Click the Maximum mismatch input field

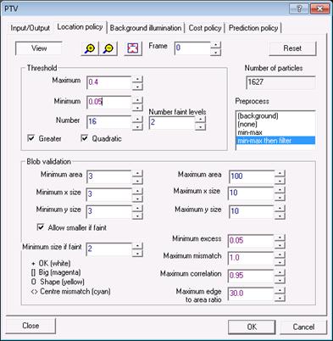252,258
